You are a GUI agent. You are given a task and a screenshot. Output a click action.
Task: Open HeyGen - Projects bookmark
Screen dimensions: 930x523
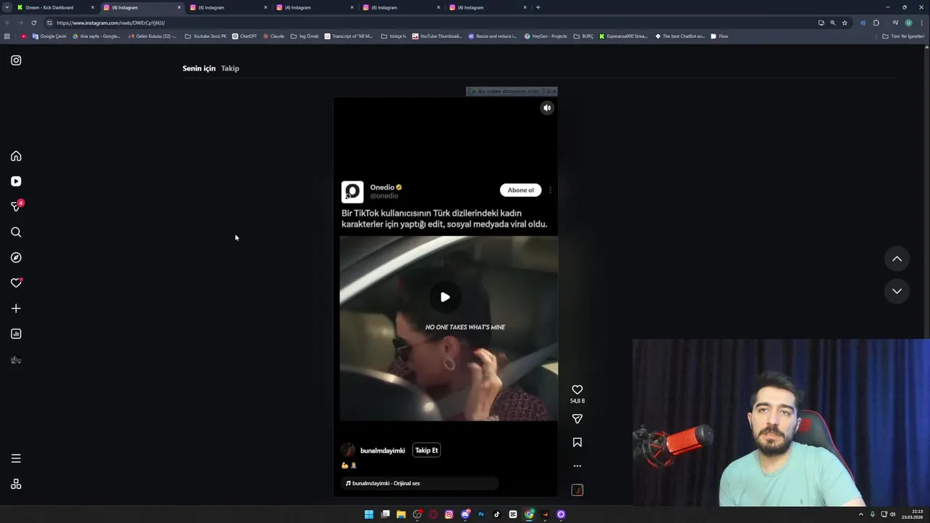click(546, 36)
